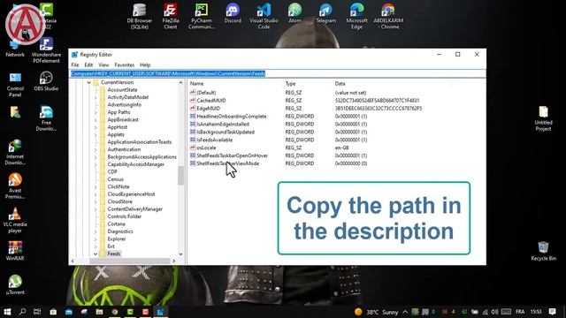Open the Network desktop icon
Viewport: 566px width, 318px height.
click(x=15, y=49)
